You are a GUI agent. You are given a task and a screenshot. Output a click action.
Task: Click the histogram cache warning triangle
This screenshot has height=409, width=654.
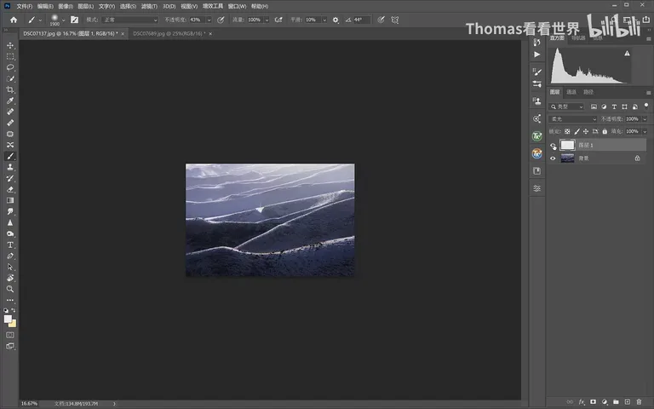(x=627, y=54)
